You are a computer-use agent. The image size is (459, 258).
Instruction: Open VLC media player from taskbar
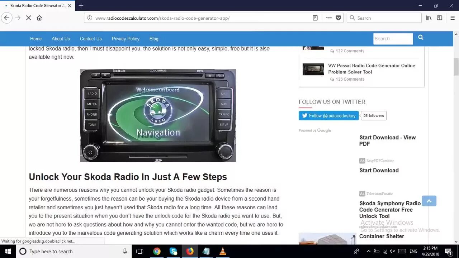tap(223, 251)
